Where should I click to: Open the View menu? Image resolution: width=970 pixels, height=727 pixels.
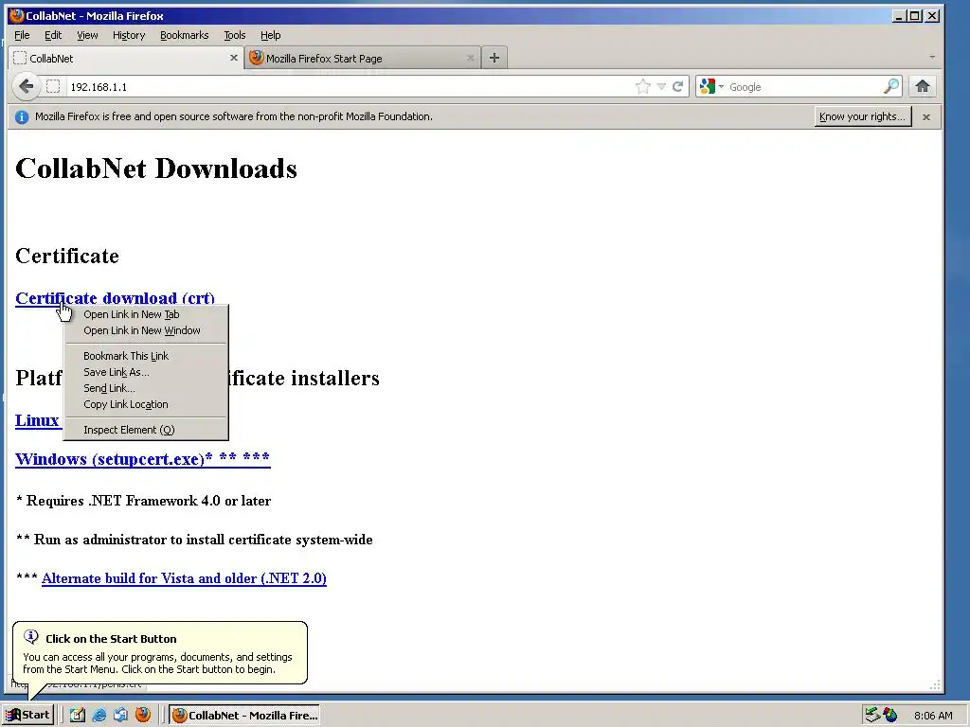(x=87, y=35)
